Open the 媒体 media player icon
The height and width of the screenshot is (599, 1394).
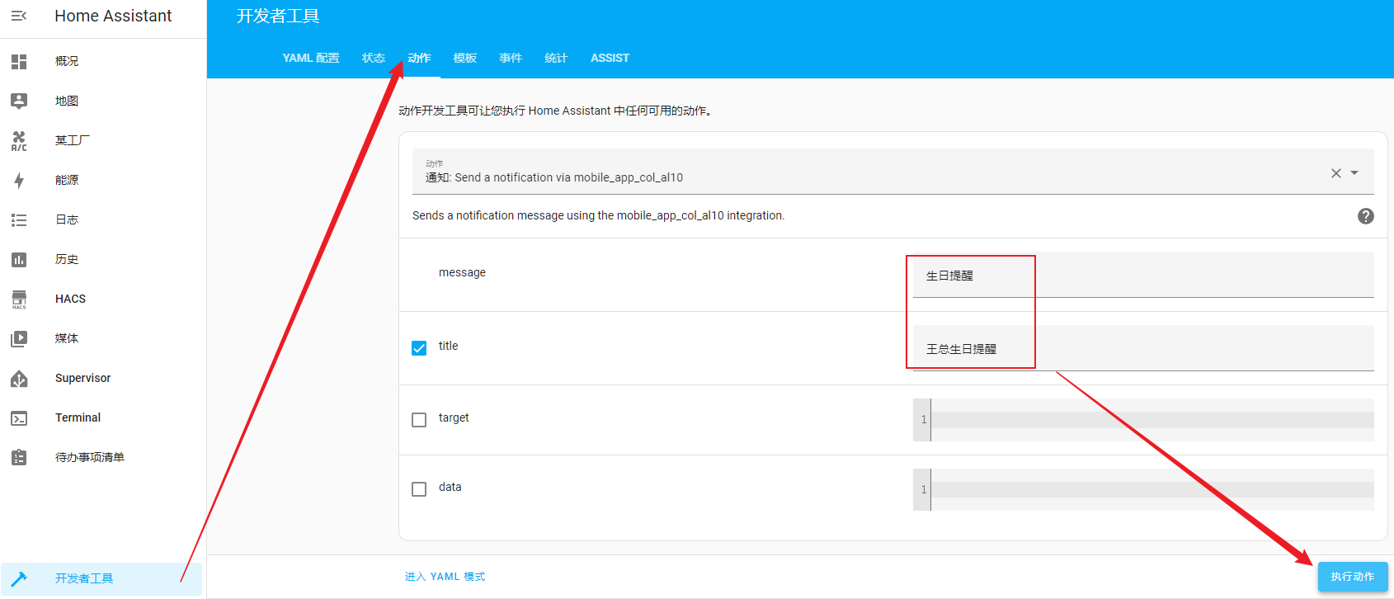click(x=19, y=338)
